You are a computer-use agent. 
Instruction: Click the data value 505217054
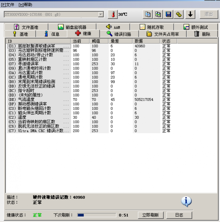(144, 99)
